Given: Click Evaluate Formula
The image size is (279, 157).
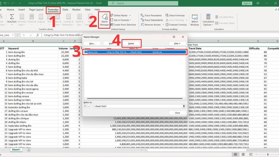Looking at the screenshot, I should pos(176,25).
